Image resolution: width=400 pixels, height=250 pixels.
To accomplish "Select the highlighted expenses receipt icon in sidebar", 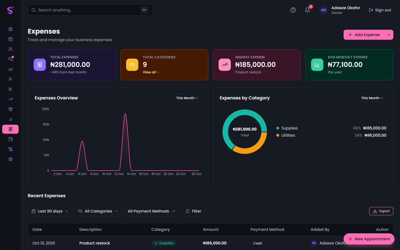I will [x=11, y=129].
